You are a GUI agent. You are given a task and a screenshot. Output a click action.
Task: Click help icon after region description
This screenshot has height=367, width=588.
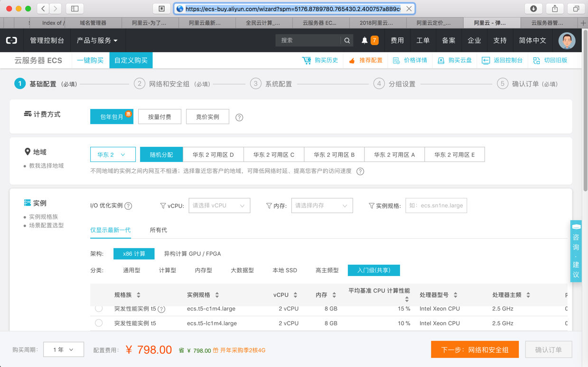coord(360,171)
